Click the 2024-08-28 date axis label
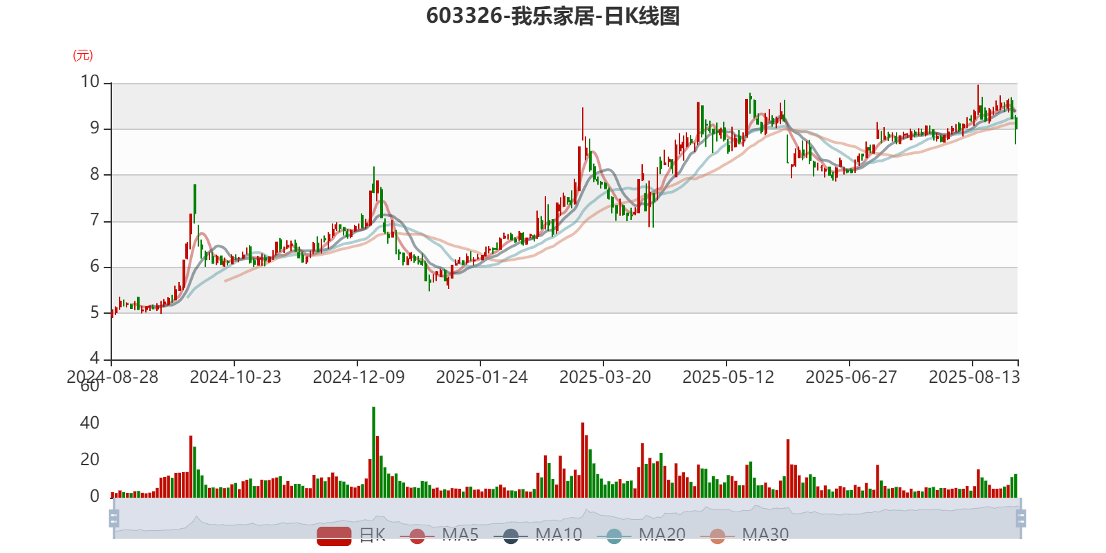 pyautogui.click(x=112, y=377)
